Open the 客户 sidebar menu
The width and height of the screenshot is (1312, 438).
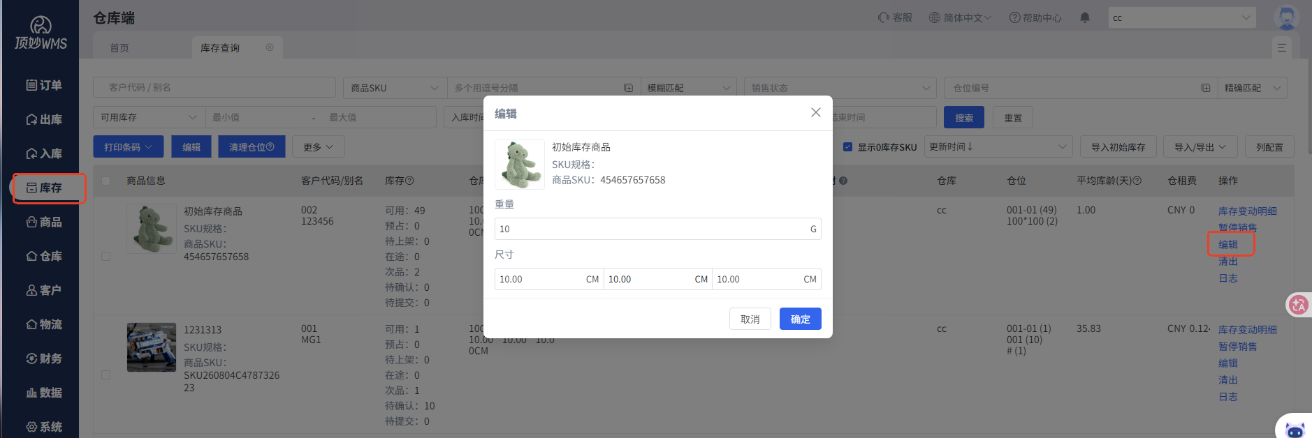pyautogui.click(x=44, y=290)
